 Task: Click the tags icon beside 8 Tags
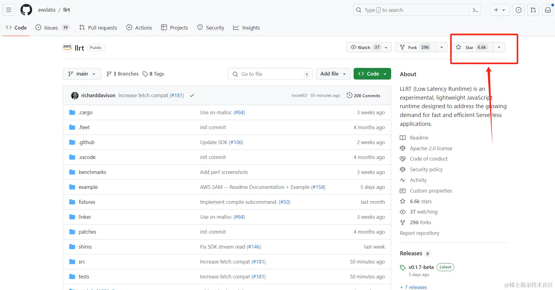click(145, 74)
